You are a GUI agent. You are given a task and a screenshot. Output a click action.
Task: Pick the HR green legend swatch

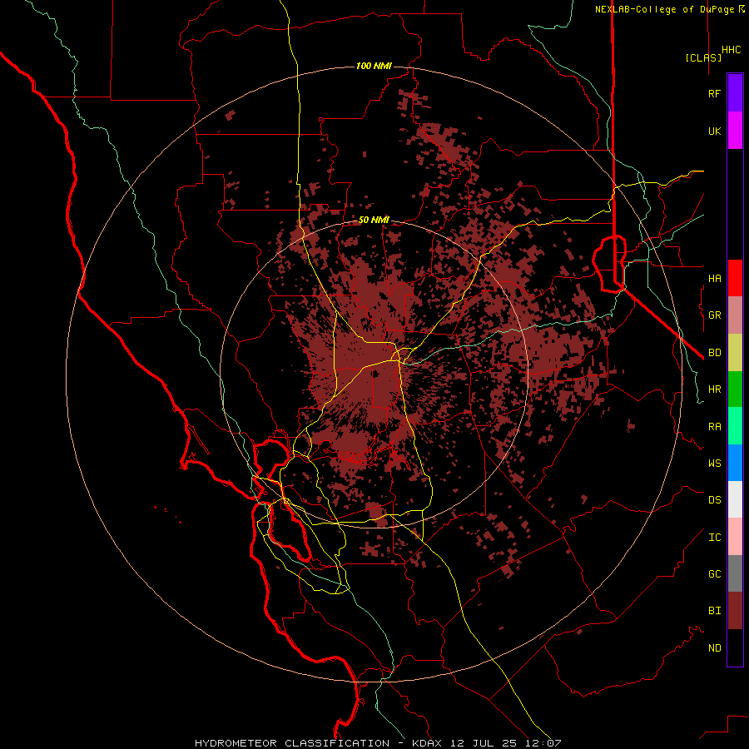(x=735, y=389)
